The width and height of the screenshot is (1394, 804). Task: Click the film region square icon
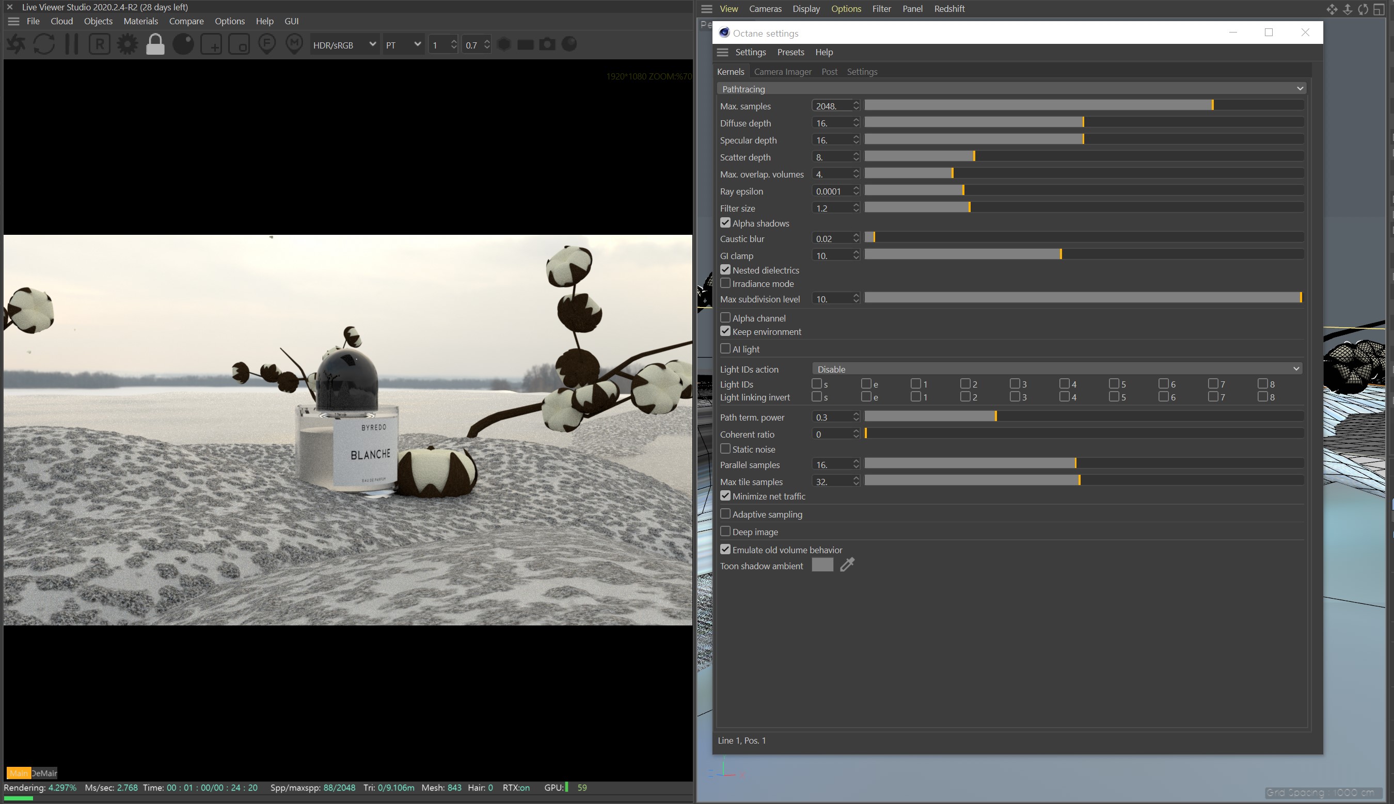239,44
